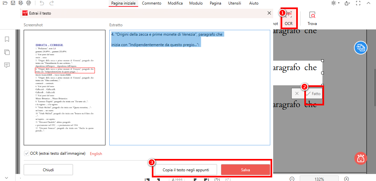376x181 pixels.
Task: Confirm the selection with the Fatto button
Action: pyautogui.click(x=313, y=94)
